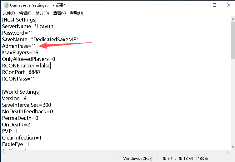Open the 帮助(H) menu
This screenshot has height=162, width=235.
tap(77, 13)
